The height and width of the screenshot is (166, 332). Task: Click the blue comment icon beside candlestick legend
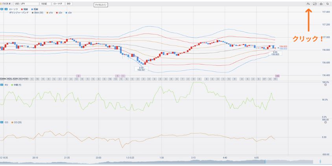[x=2, y=9]
